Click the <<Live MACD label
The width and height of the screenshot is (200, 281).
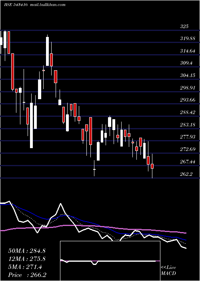pyautogui.click(x=168, y=271)
